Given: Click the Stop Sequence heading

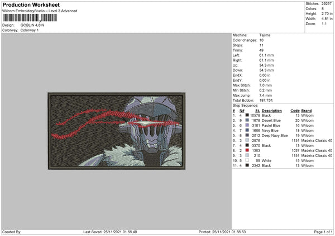Looking at the screenshot, I should (245, 106).
